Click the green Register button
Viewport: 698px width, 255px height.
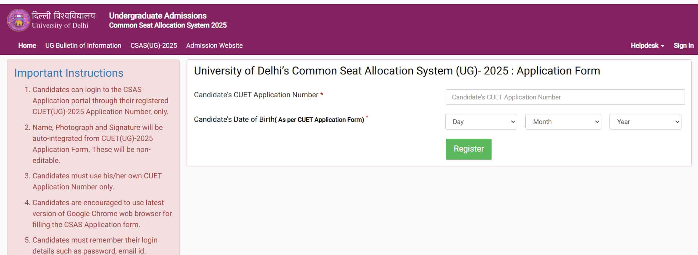tap(468, 149)
